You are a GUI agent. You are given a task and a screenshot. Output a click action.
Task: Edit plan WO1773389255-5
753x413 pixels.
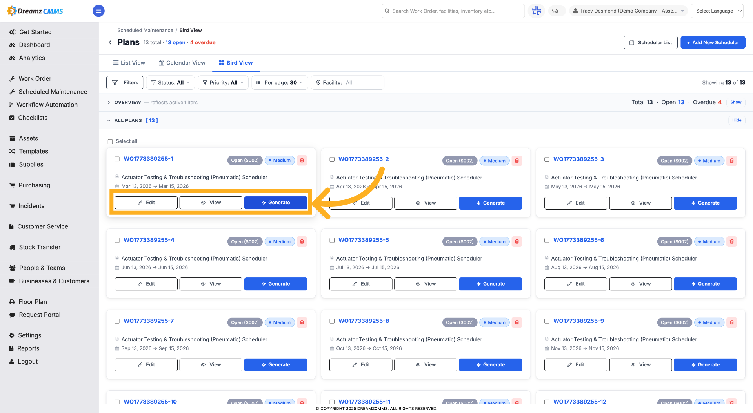(x=360, y=284)
